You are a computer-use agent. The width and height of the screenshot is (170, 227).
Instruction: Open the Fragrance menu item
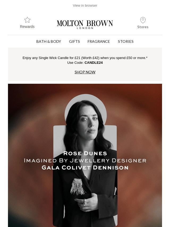coord(99,41)
